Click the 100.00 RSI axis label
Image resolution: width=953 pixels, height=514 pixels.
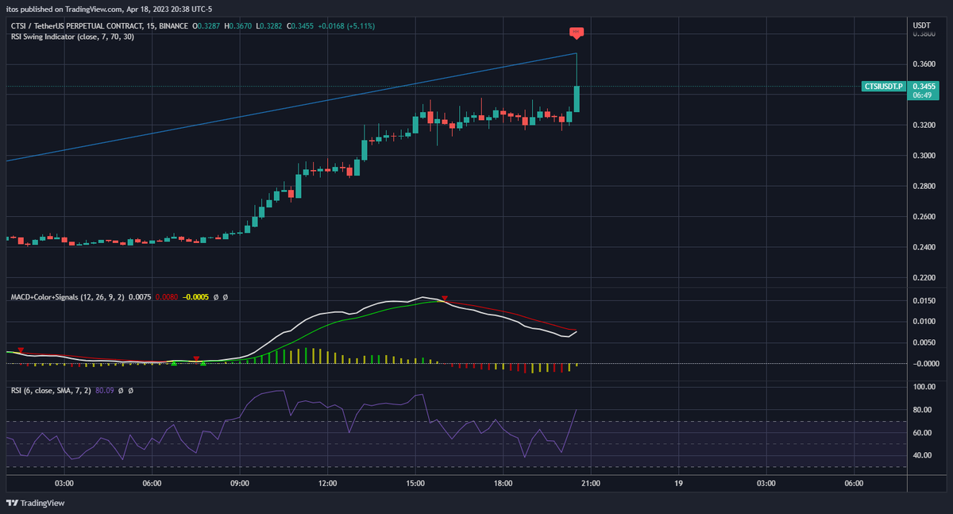coord(924,388)
